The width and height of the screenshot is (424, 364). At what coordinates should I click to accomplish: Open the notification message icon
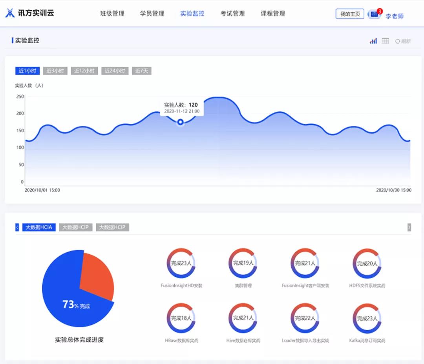(x=374, y=13)
